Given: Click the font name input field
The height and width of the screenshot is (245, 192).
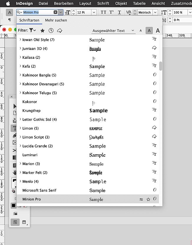Looking at the screenshot, I should pos(38,12).
